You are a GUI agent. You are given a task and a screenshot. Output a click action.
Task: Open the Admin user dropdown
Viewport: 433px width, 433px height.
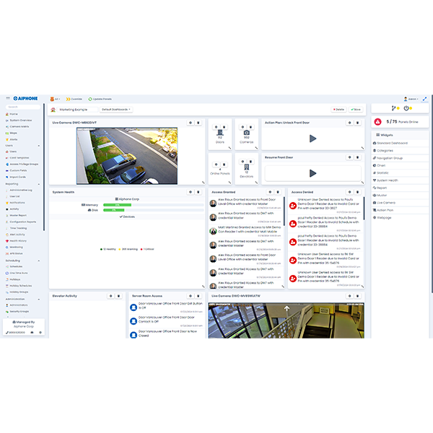(411, 99)
